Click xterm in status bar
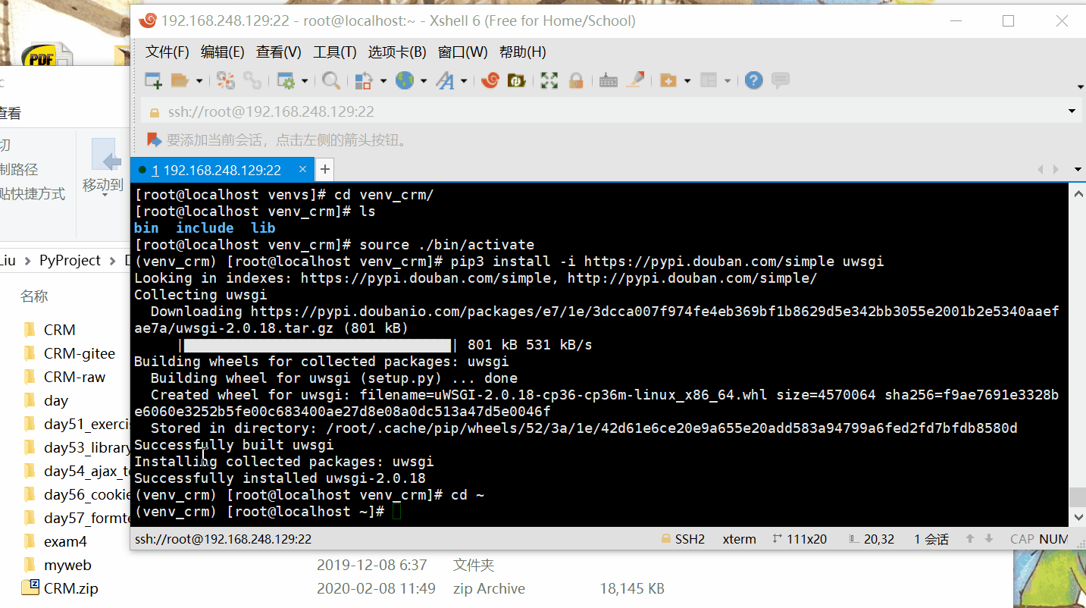1086x608 pixels. (x=739, y=539)
